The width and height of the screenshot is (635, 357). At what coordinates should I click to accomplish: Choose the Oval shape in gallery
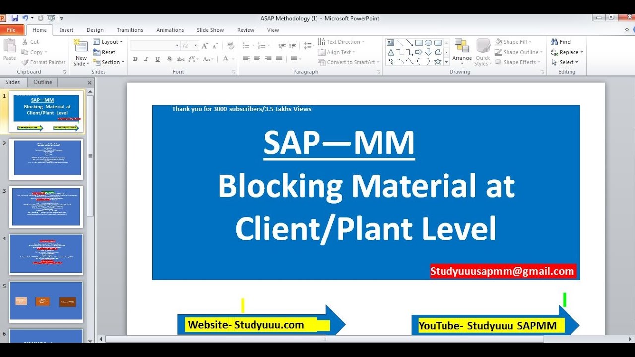tap(428, 43)
